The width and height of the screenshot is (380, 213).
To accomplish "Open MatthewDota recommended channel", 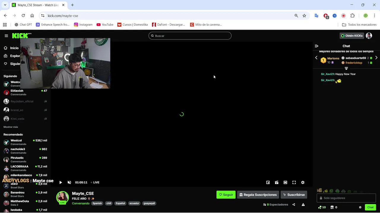I will (25, 203).
